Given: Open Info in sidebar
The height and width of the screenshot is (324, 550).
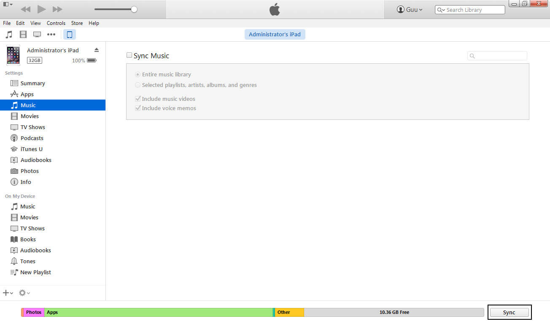Looking at the screenshot, I should click(x=53, y=182).
